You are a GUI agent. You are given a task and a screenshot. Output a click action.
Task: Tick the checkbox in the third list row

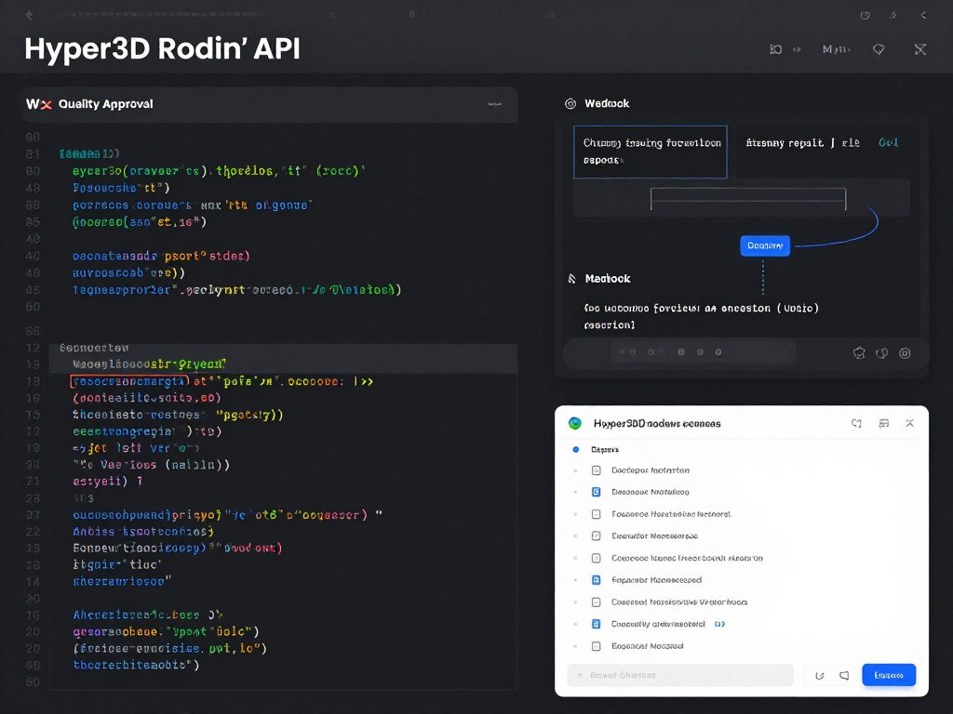point(597,514)
